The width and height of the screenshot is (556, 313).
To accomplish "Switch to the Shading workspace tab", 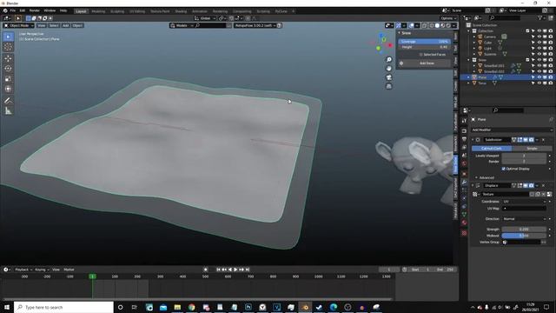I will [x=181, y=11].
